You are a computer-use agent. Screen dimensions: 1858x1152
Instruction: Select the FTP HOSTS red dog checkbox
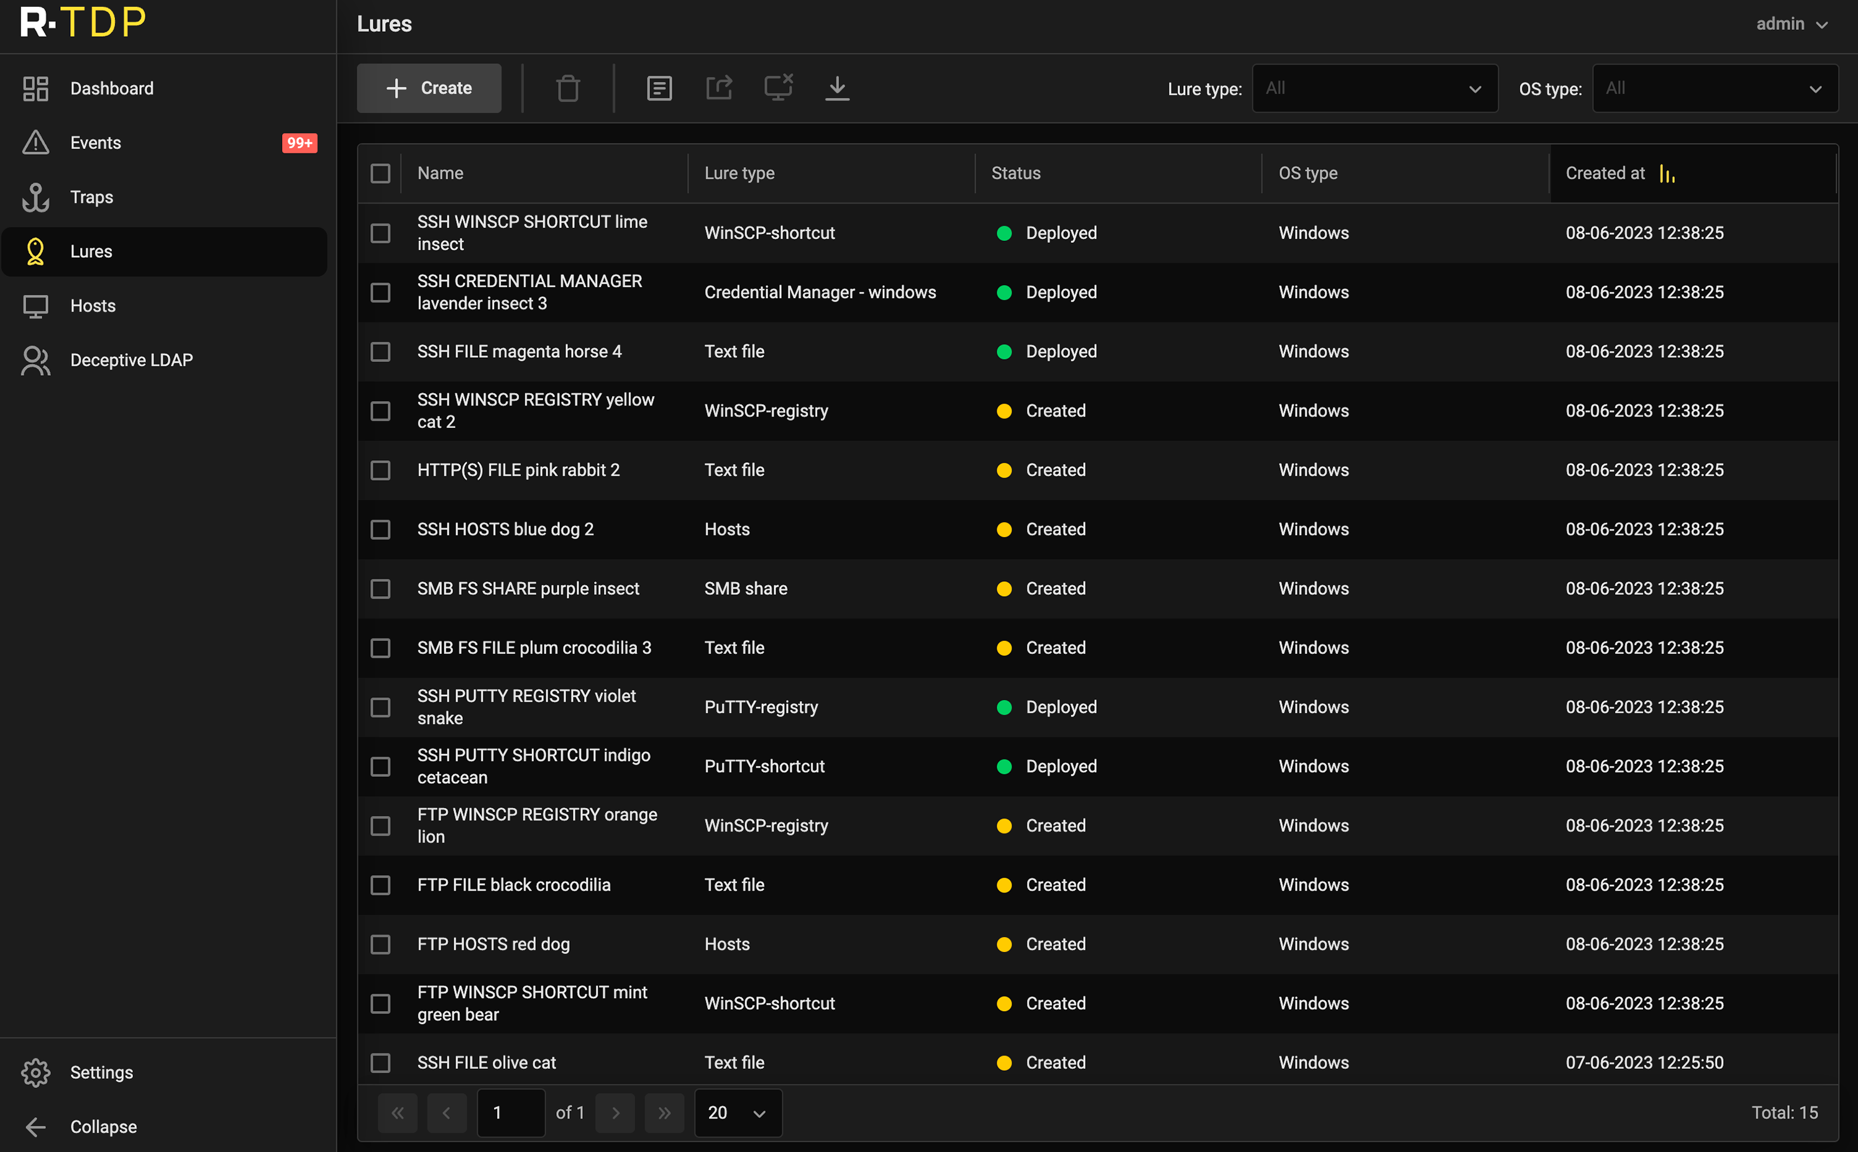tap(380, 944)
